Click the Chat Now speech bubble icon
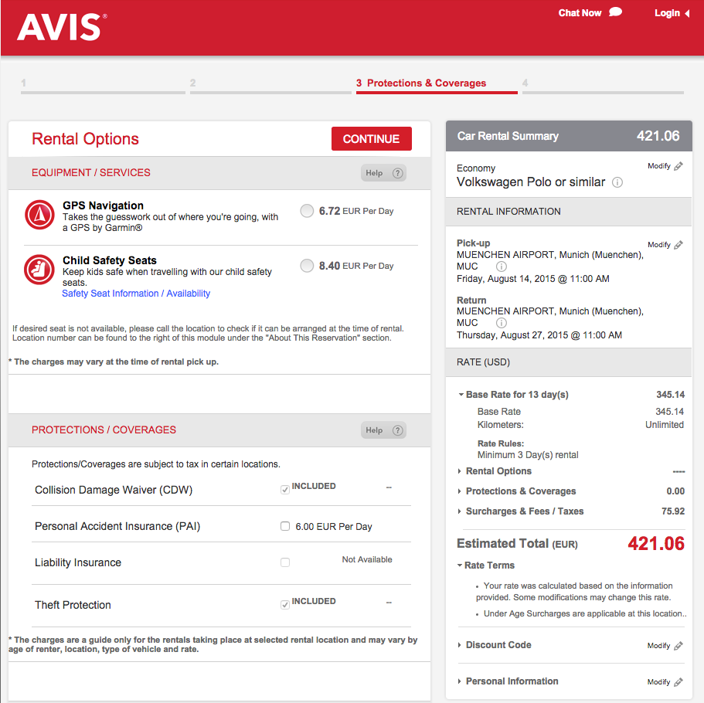The width and height of the screenshot is (704, 703). click(615, 12)
